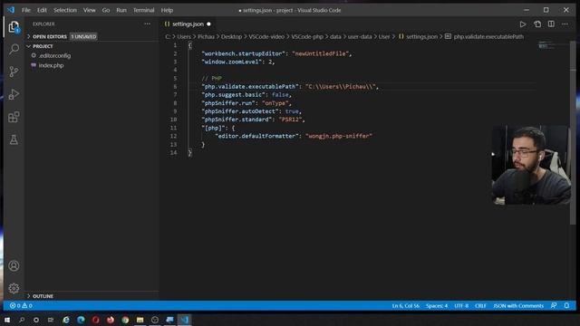Split the editor to the right
Screen dimensions: 580x326
pyautogui.click(x=551, y=24)
